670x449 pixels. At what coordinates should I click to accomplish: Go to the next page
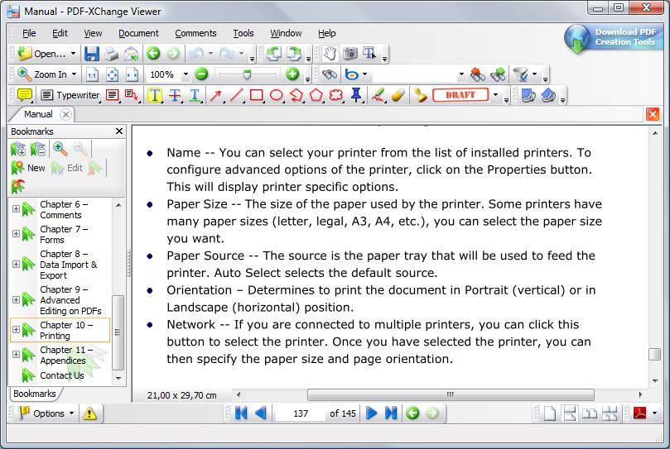pyautogui.click(x=371, y=413)
